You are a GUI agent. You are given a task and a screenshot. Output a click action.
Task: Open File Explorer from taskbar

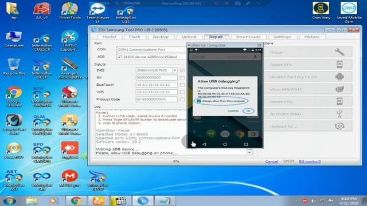(x=32, y=201)
